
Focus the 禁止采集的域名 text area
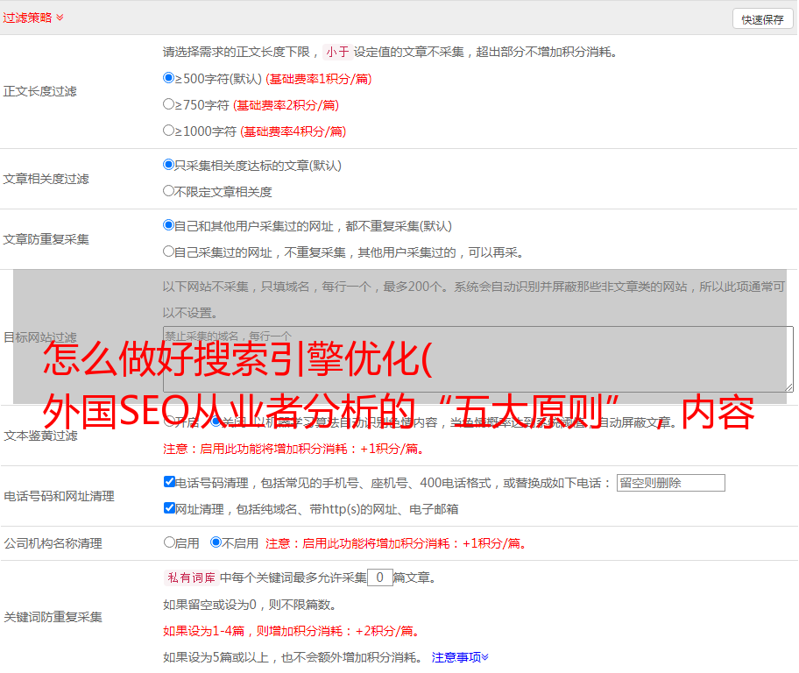click(478, 359)
